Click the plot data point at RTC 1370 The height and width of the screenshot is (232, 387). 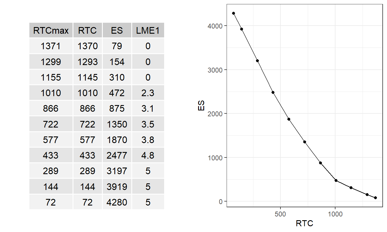[x=375, y=198]
